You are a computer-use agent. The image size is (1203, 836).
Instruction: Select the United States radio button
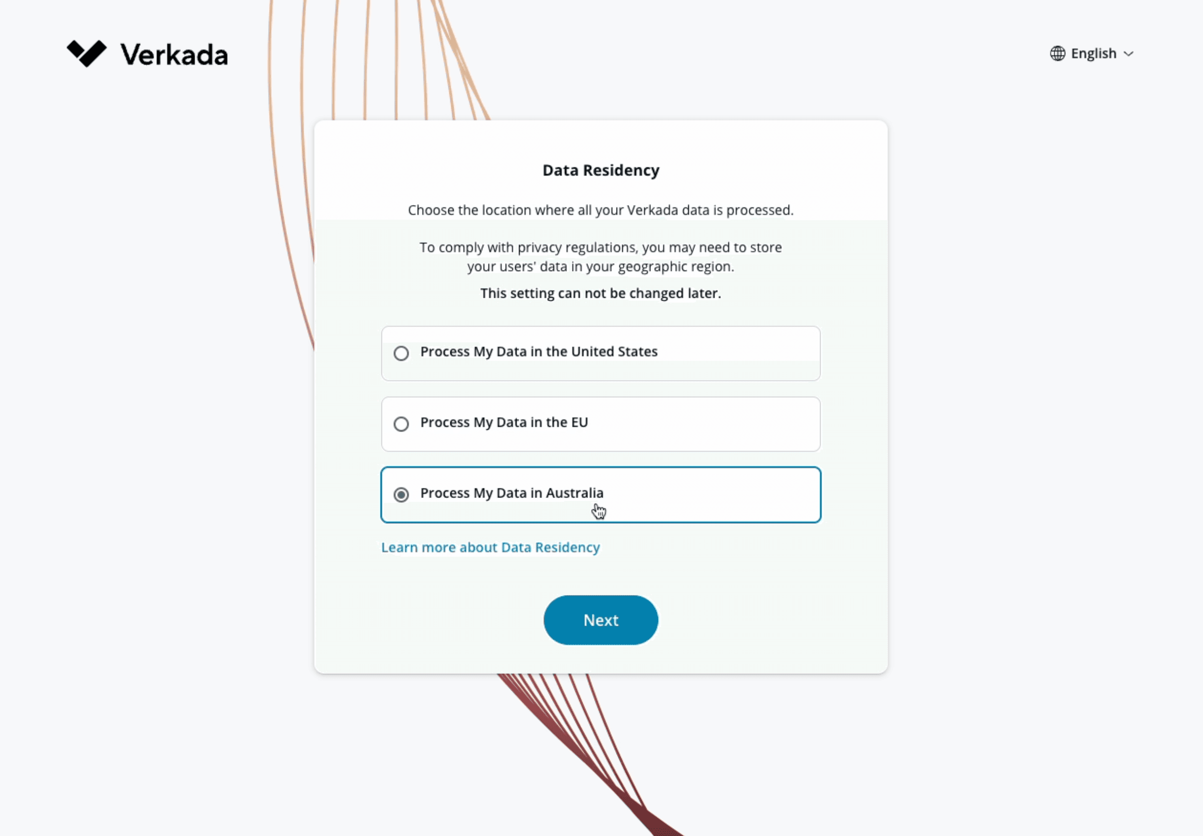(x=401, y=354)
